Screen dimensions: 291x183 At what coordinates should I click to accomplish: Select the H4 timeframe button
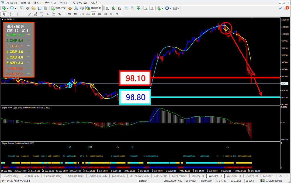(x=99, y=14)
